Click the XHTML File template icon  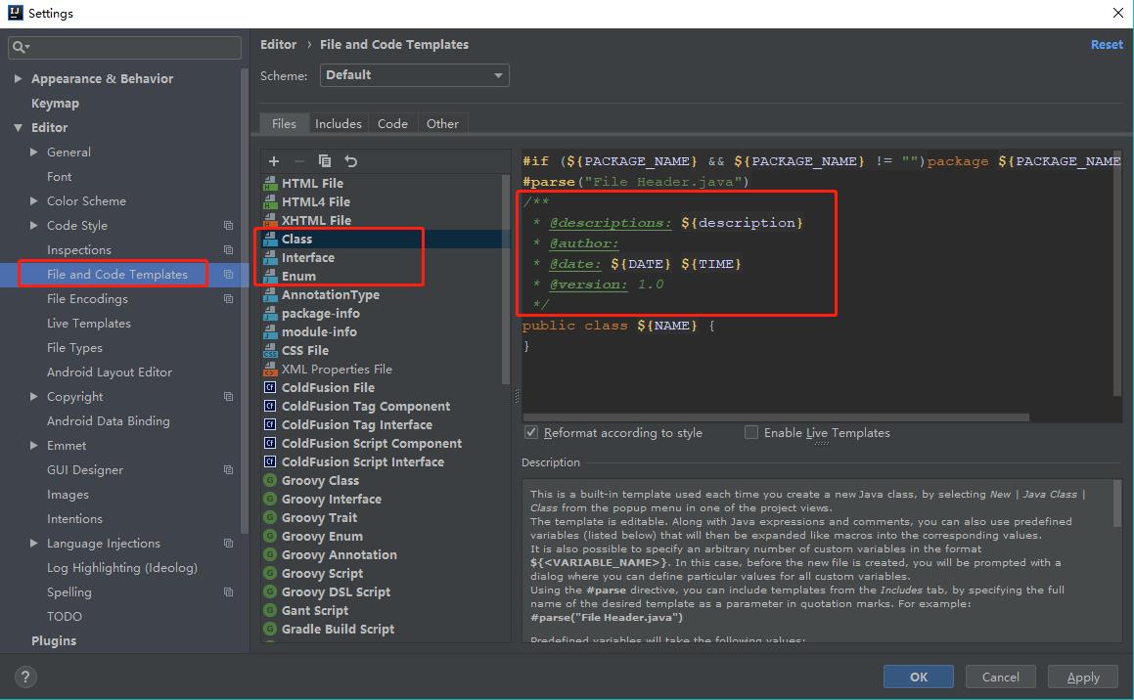click(270, 220)
